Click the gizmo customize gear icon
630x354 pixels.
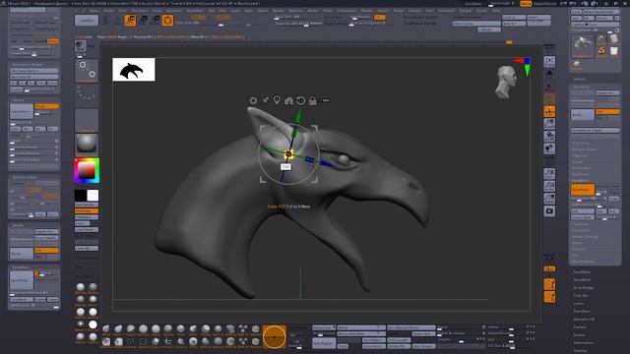tap(253, 100)
